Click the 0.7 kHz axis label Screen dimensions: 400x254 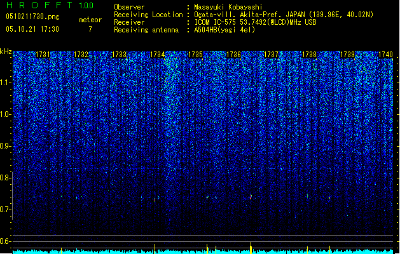(x=6, y=210)
